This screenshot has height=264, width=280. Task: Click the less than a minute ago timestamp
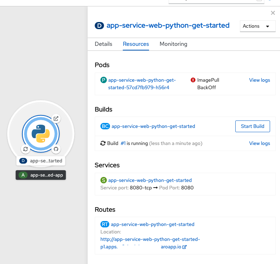[x=176, y=143]
